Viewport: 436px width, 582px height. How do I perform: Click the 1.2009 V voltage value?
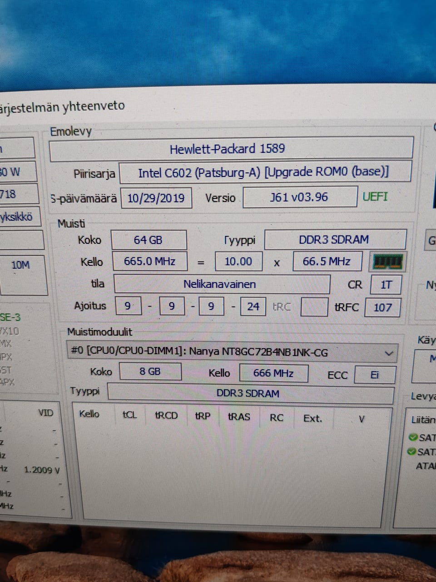click(x=42, y=470)
